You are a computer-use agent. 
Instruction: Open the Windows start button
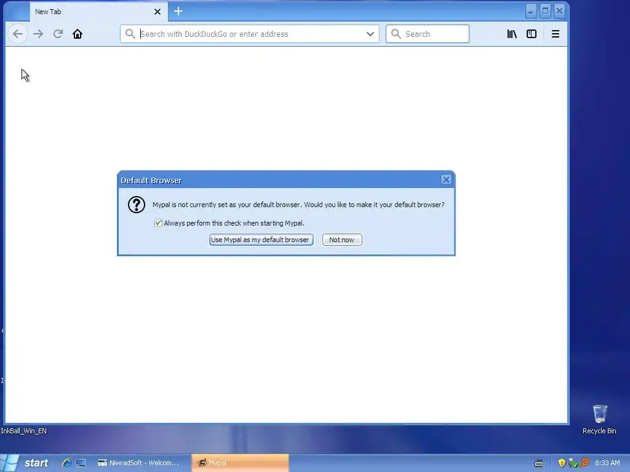[x=26, y=463]
